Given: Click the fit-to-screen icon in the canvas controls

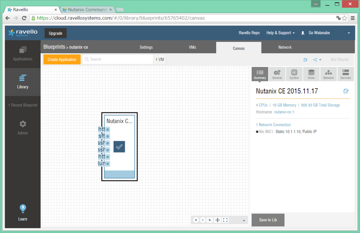Looking at the screenshot, I should tap(225, 220).
